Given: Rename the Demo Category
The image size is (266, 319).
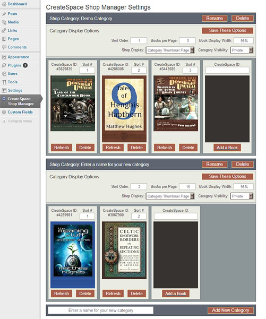Looking at the screenshot, I should [214, 18].
